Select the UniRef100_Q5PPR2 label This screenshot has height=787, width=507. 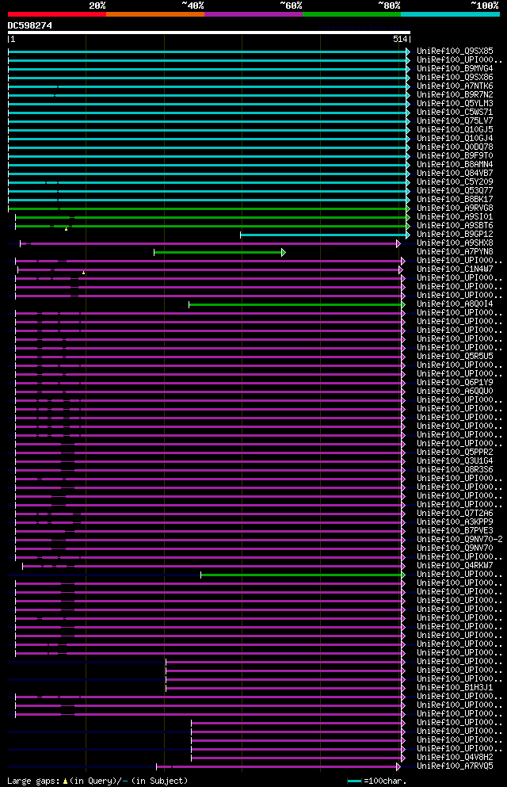point(455,453)
